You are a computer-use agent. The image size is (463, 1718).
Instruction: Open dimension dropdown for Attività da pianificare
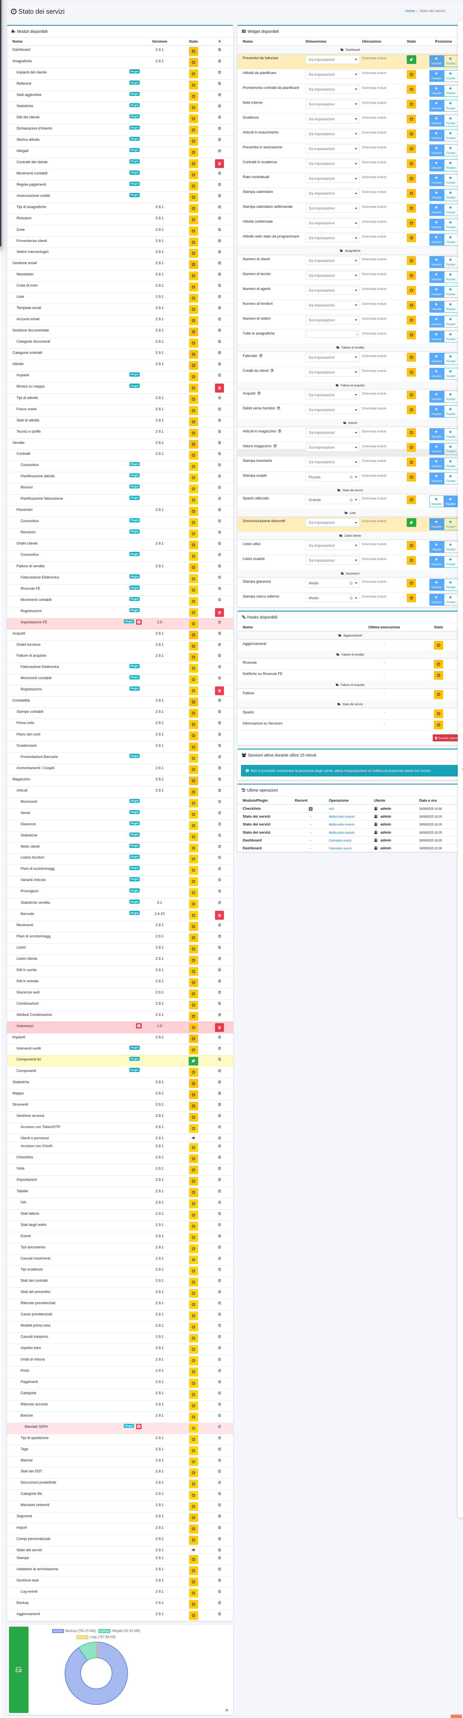point(333,75)
